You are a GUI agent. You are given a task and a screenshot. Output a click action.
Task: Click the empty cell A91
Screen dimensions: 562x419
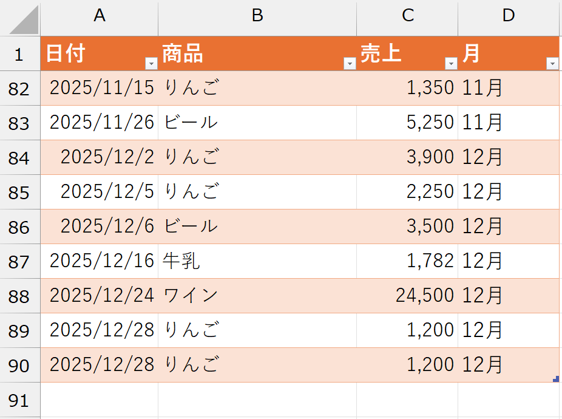tap(99, 400)
